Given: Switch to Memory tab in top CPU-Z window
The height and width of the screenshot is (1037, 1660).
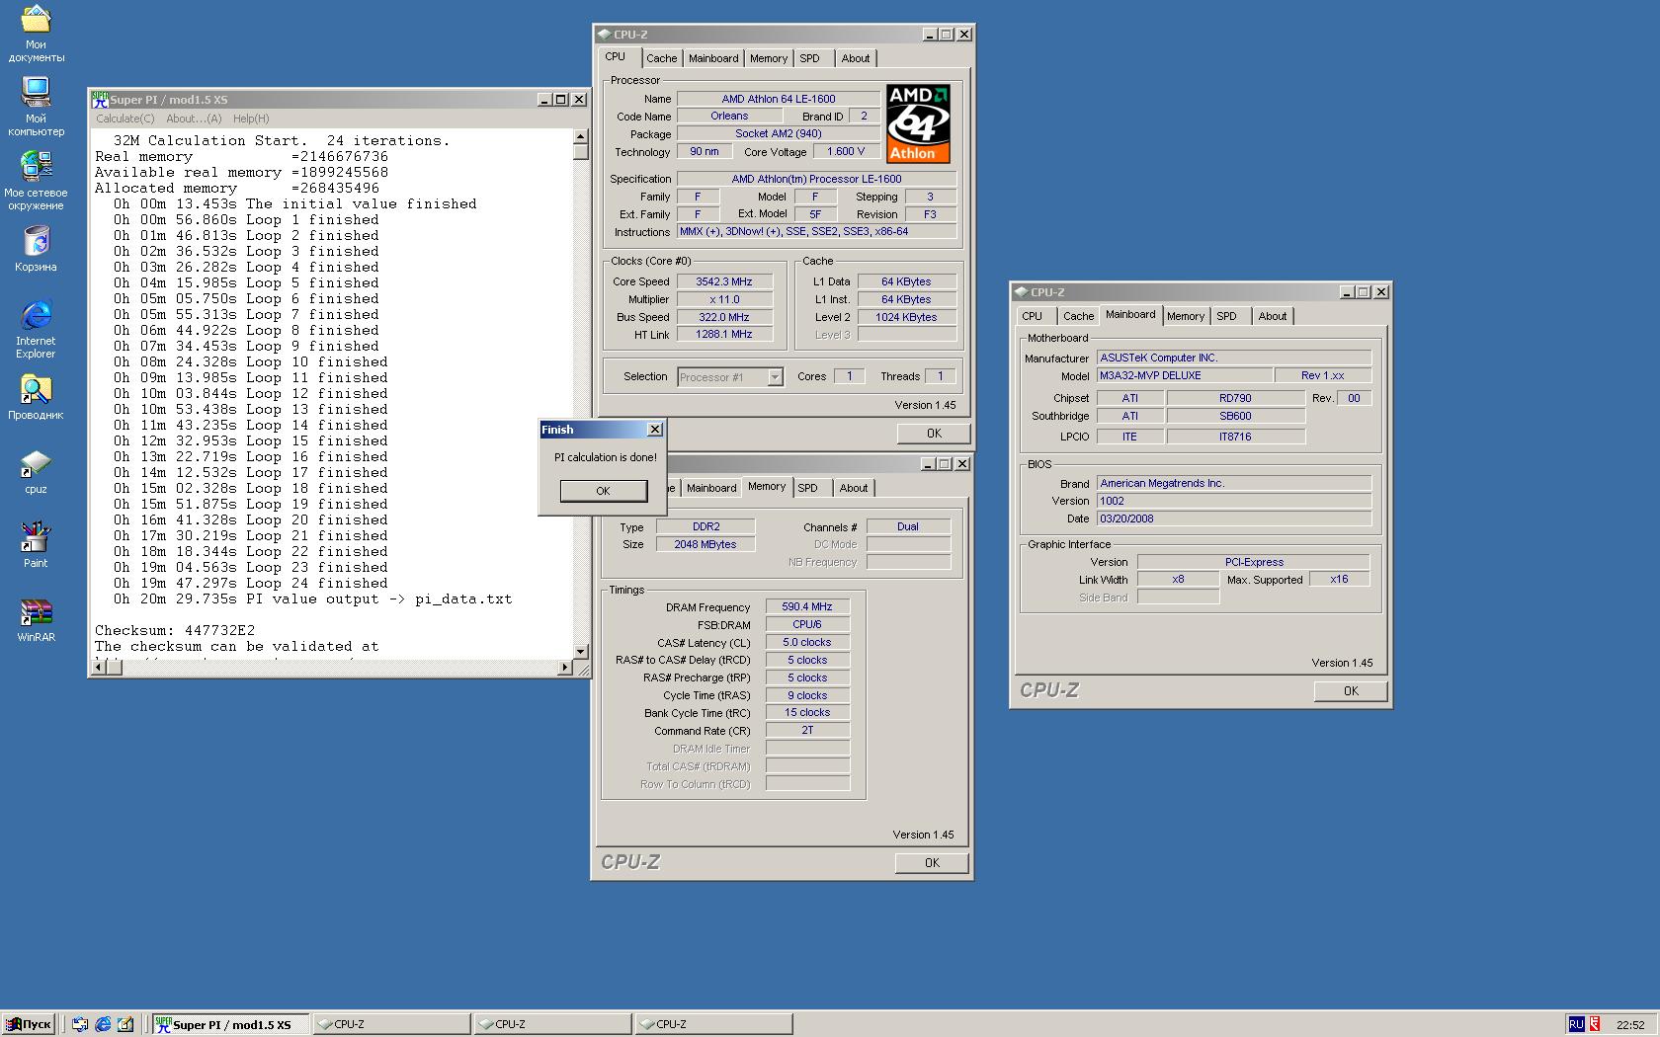Looking at the screenshot, I should 769,58.
